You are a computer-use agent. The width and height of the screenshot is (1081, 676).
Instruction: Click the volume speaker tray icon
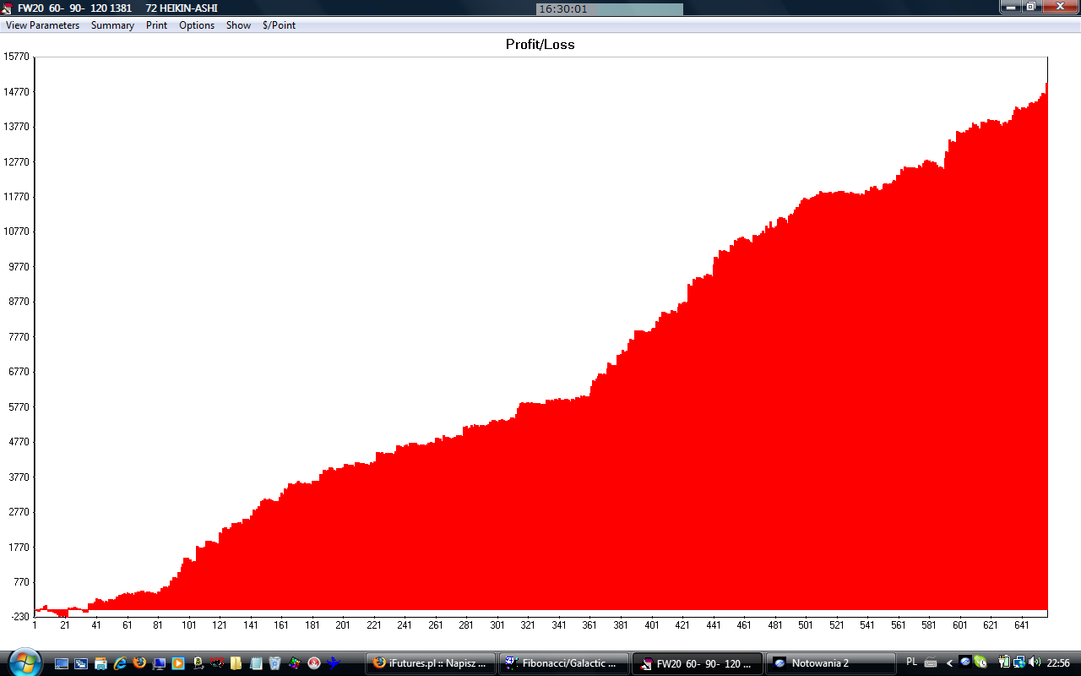point(1035,662)
